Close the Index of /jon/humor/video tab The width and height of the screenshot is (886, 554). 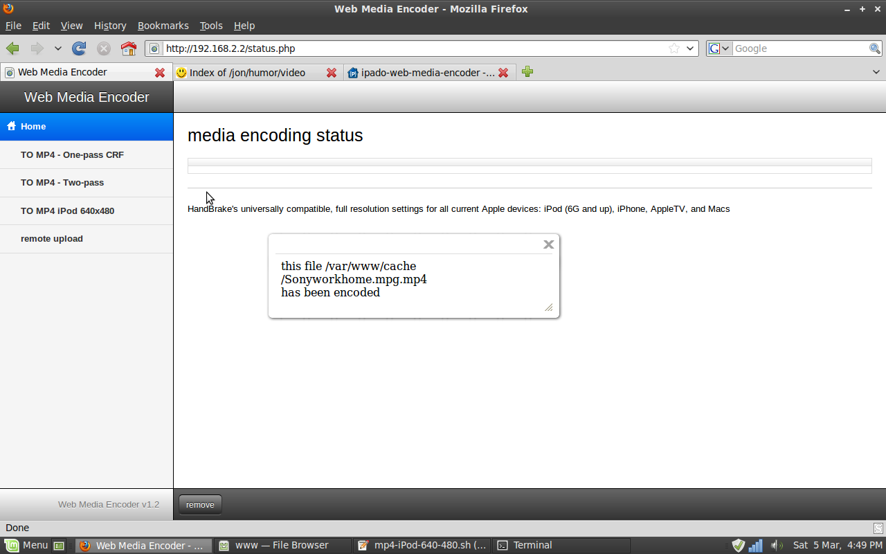point(332,73)
